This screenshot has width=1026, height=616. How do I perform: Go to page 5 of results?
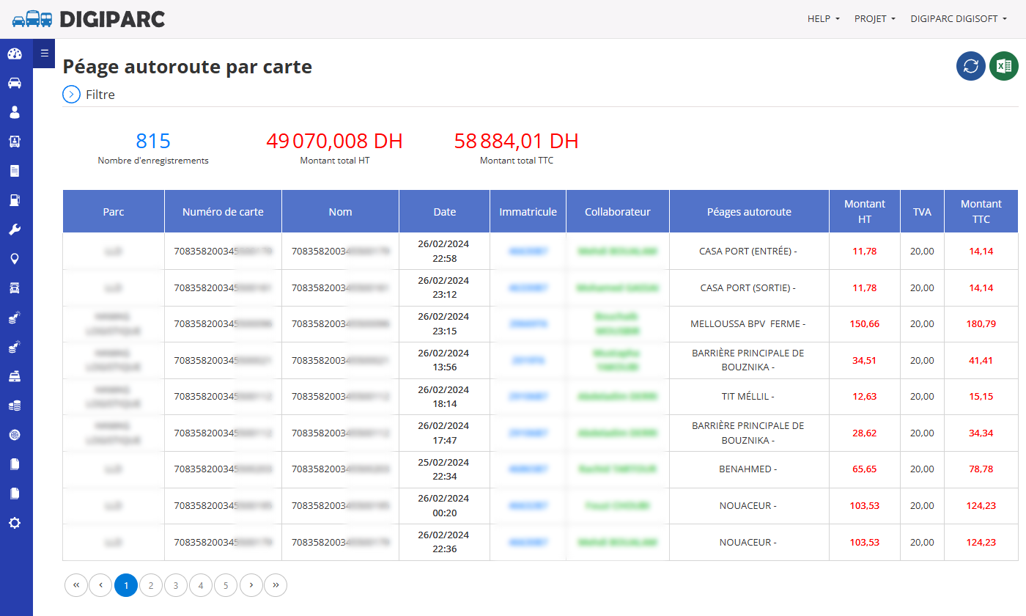(x=226, y=585)
